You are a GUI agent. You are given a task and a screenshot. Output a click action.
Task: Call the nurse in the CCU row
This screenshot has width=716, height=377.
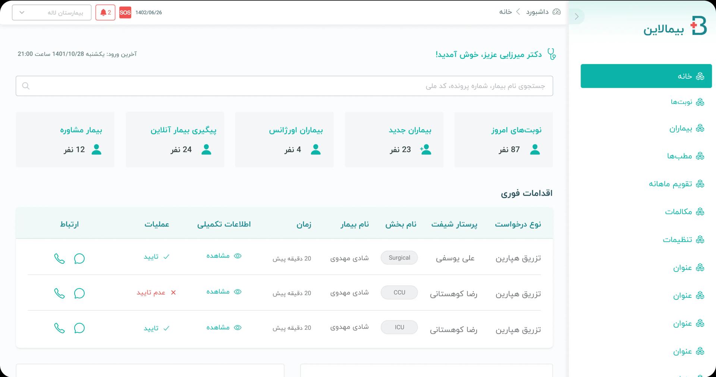coord(59,293)
